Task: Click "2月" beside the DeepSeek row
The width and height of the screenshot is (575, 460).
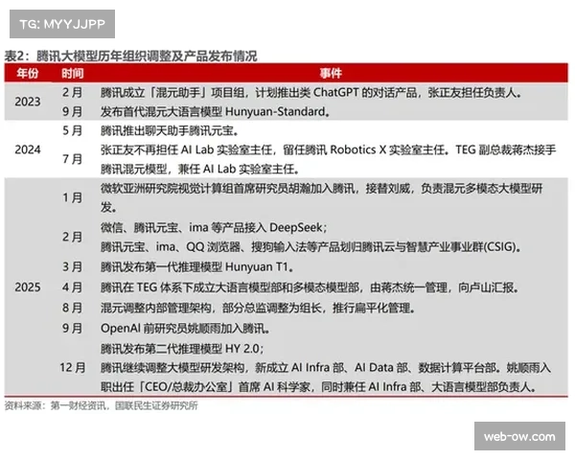Action: click(72, 237)
